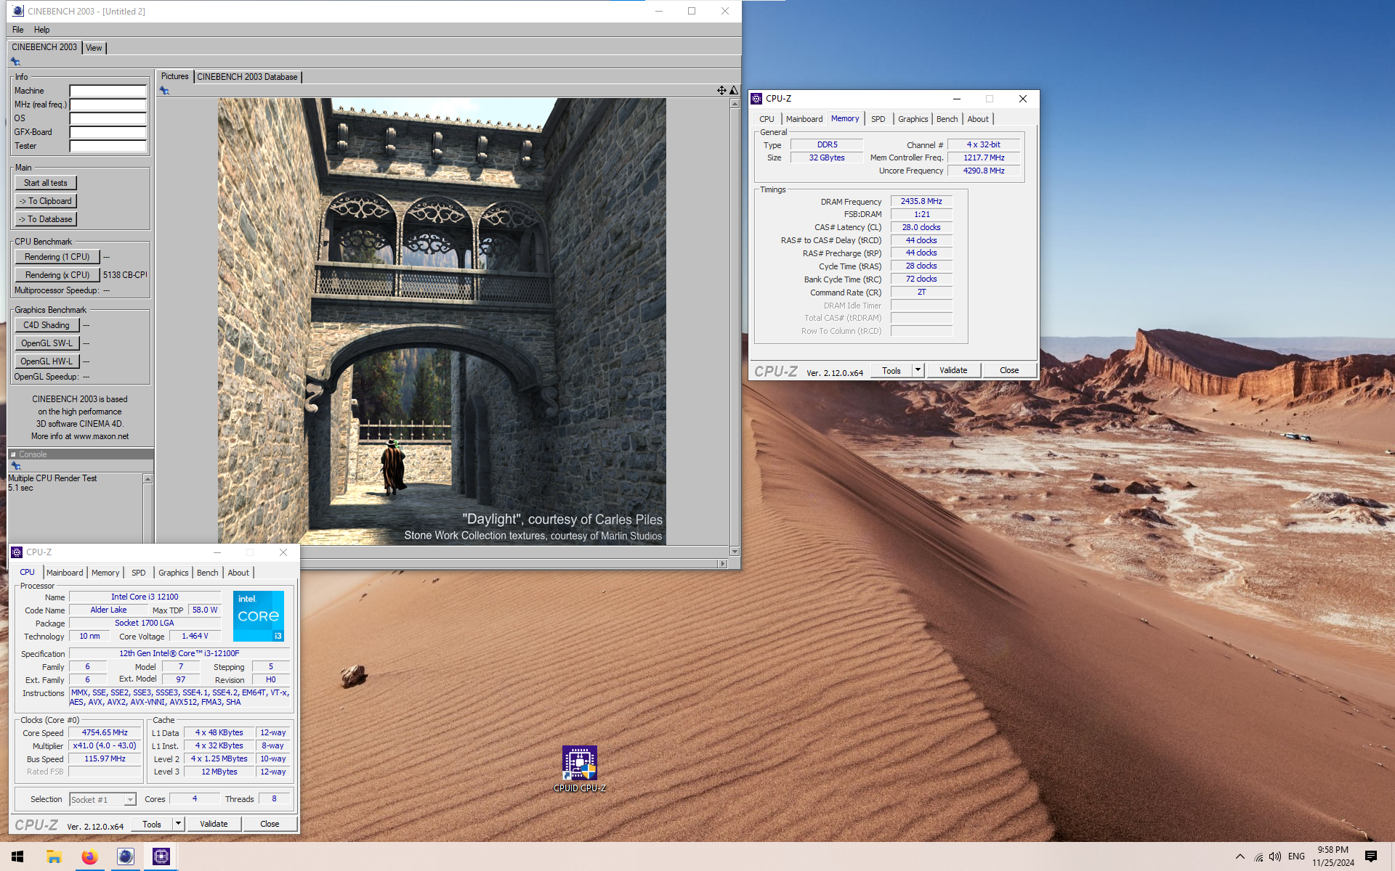This screenshot has width=1395, height=871.
Task: Click the Tester input field
Action: point(108,146)
